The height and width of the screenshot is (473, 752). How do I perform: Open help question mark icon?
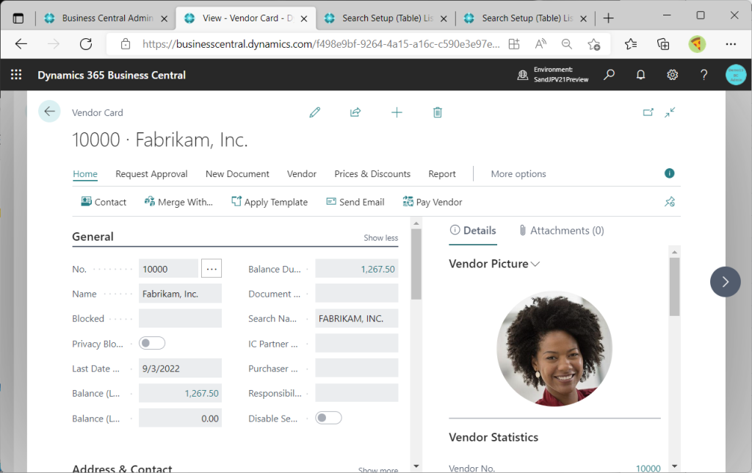[704, 75]
